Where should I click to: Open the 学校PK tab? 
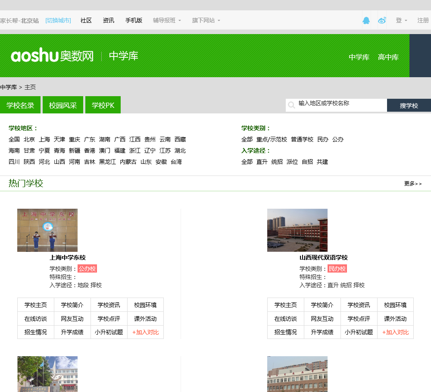103,105
